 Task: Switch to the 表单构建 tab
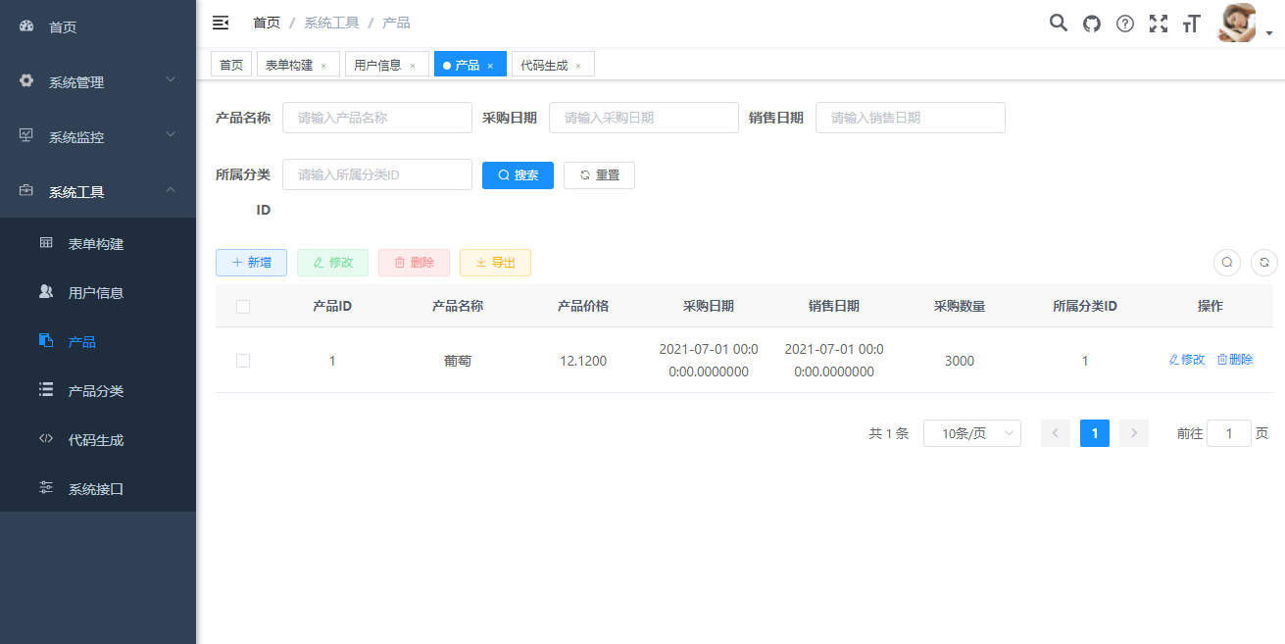click(289, 65)
